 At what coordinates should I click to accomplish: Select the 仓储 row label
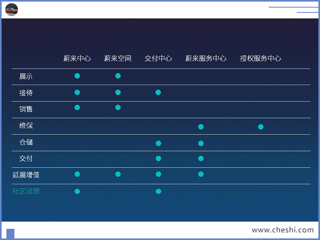[x=26, y=142]
